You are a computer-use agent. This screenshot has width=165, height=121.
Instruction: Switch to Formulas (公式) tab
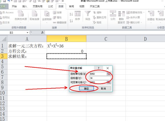point(50,6)
